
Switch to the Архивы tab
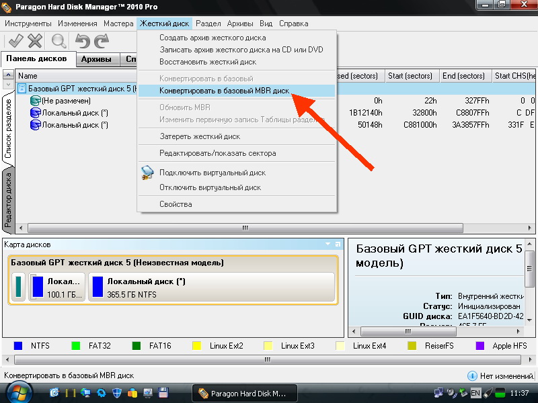pyautogui.click(x=96, y=60)
